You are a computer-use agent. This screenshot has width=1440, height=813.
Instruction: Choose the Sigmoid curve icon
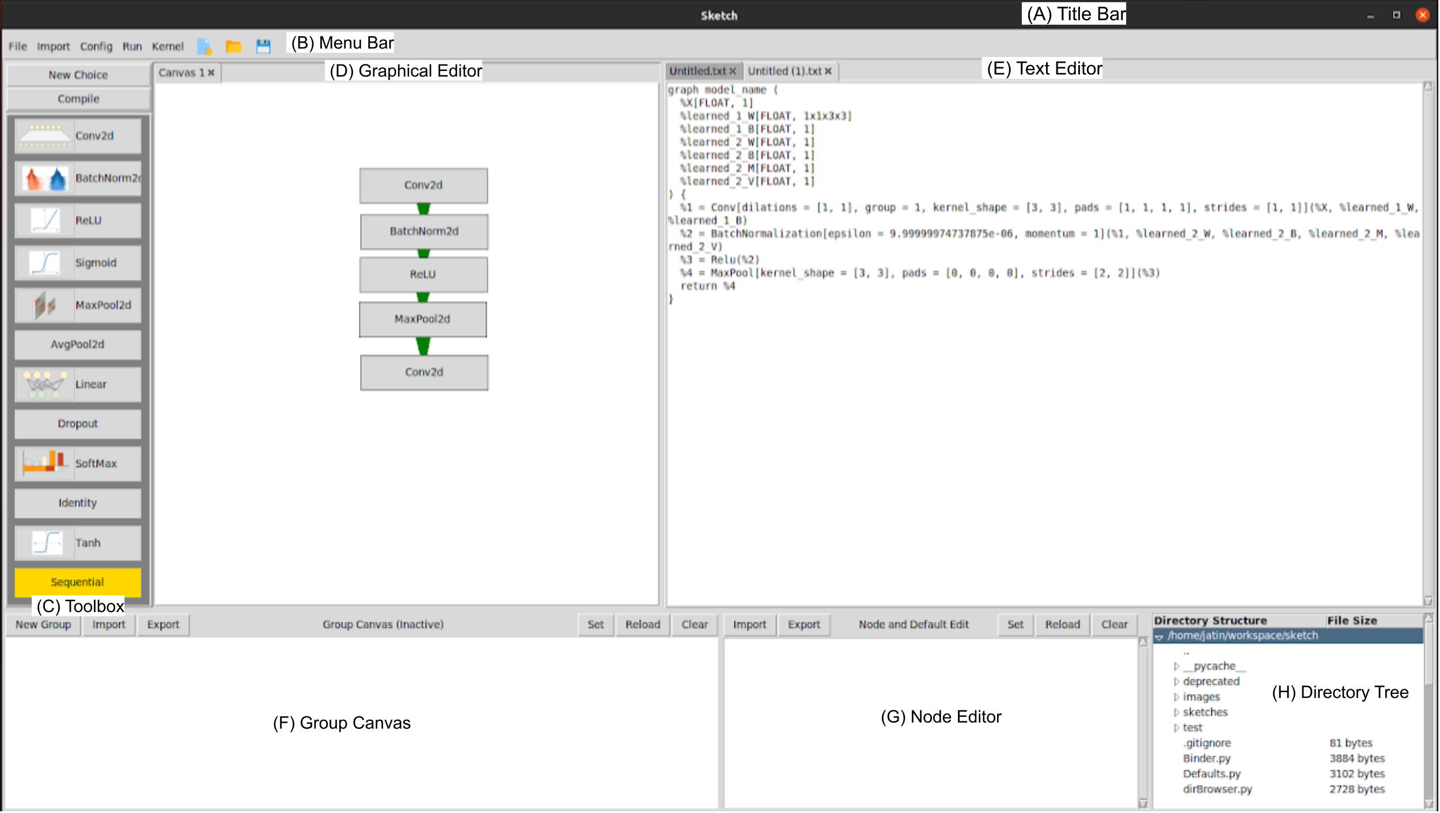[x=45, y=263]
